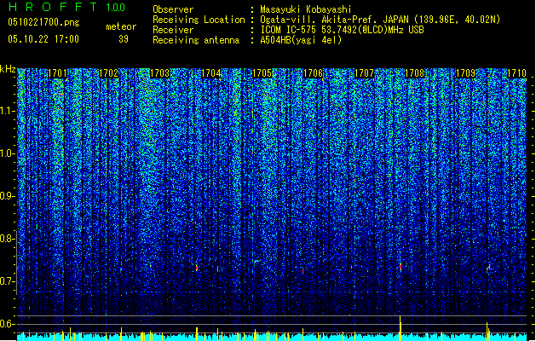Viewport: 536px width, 341px height.
Task: Click the red meteor echo just before 1704
Action: click(197, 268)
